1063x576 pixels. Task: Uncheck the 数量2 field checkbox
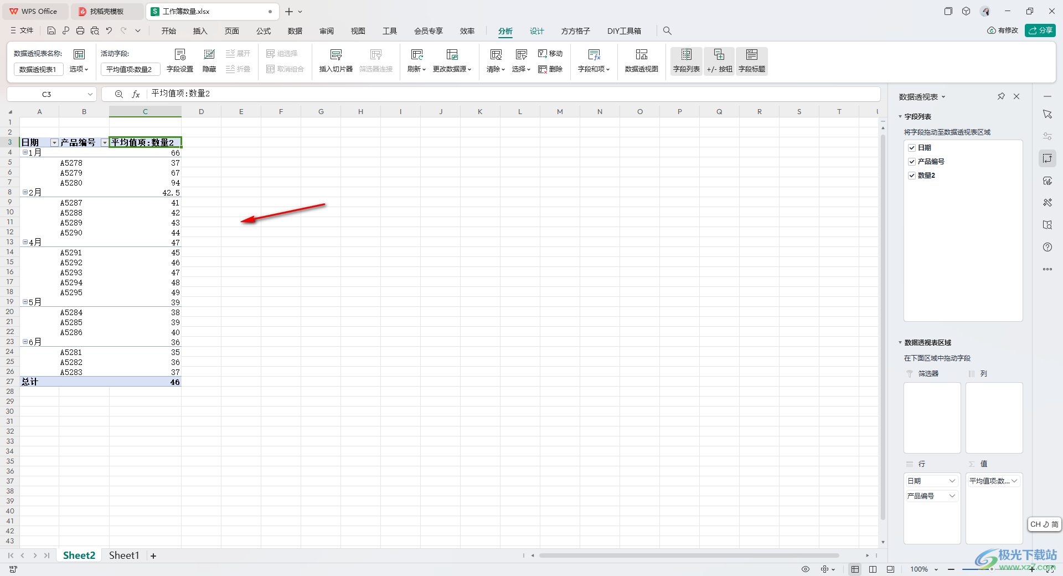point(912,176)
